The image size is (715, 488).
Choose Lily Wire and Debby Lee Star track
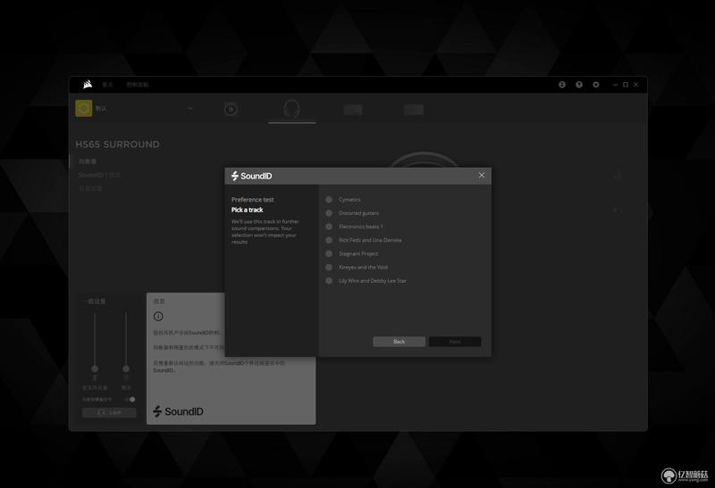329,281
